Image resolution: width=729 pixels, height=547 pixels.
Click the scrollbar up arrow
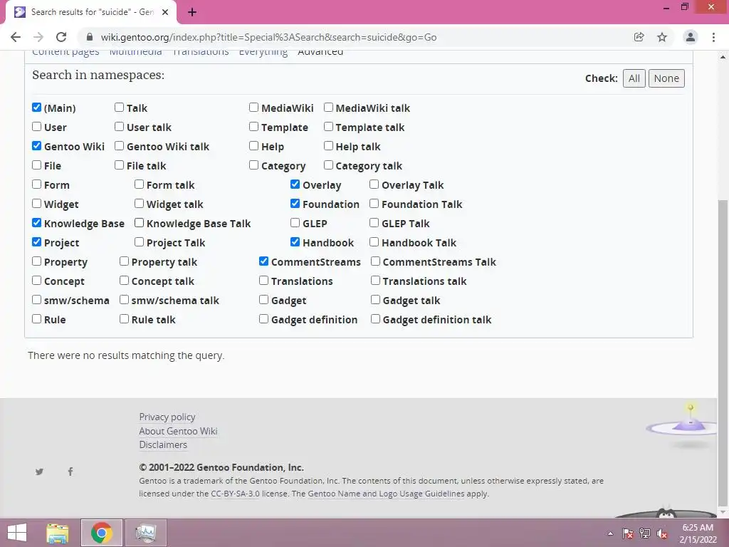pyautogui.click(x=723, y=57)
